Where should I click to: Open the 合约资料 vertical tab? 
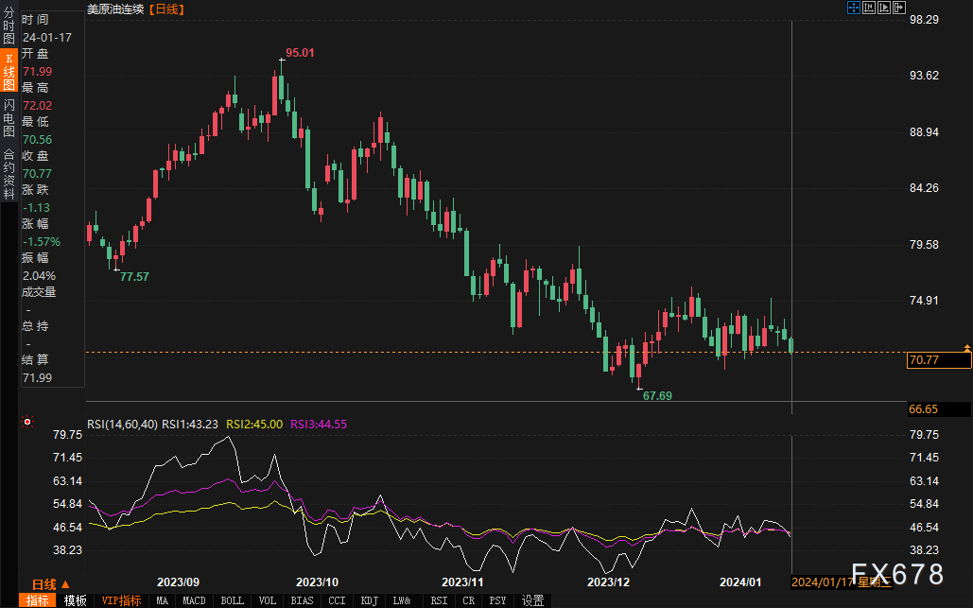coord(9,174)
